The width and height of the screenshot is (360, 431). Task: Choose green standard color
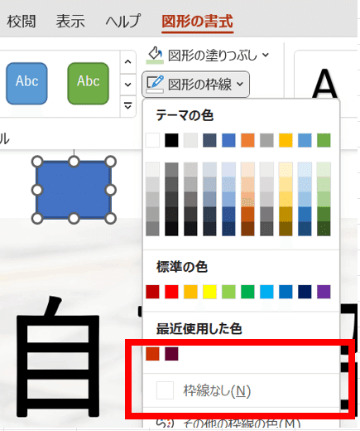coord(247,292)
